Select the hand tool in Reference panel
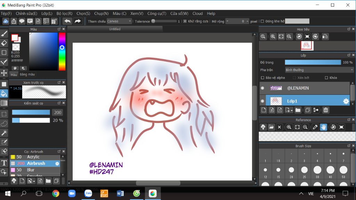 (323, 127)
